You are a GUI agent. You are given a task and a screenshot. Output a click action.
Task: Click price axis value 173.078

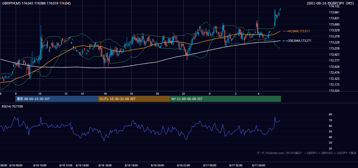(334, 48)
